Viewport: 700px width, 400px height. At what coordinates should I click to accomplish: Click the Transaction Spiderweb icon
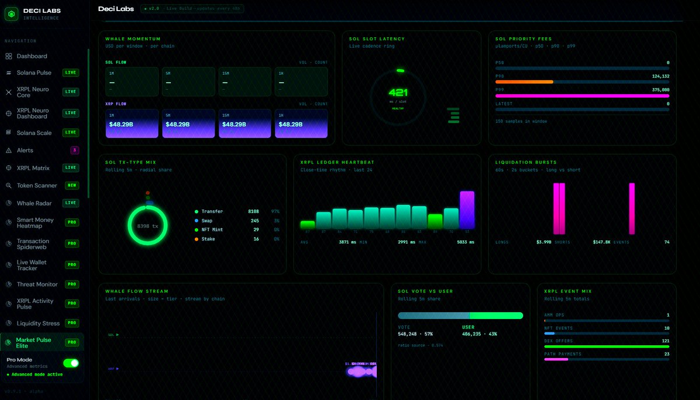tap(9, 244)
